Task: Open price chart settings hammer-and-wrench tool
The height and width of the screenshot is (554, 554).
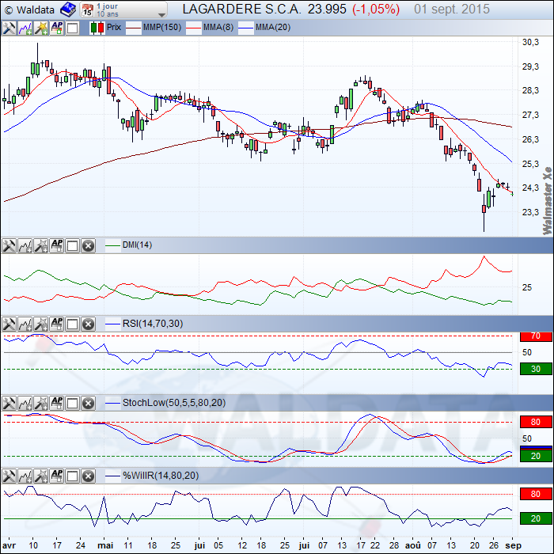Action: point(9,28)
